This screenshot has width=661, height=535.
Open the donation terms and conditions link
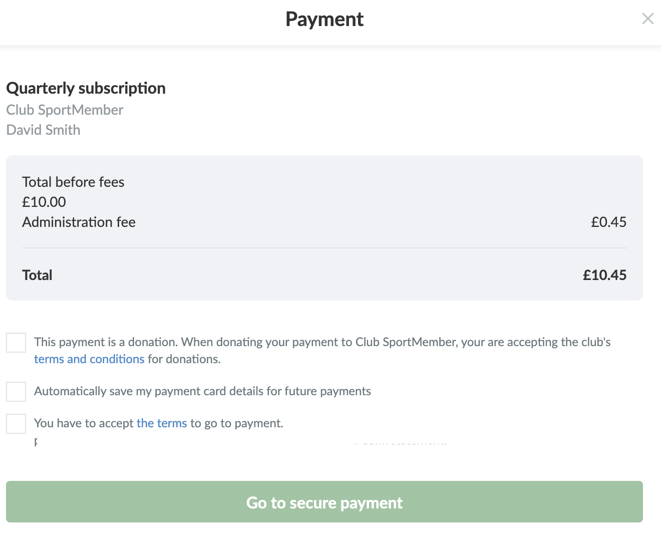[x=89, y=359]
